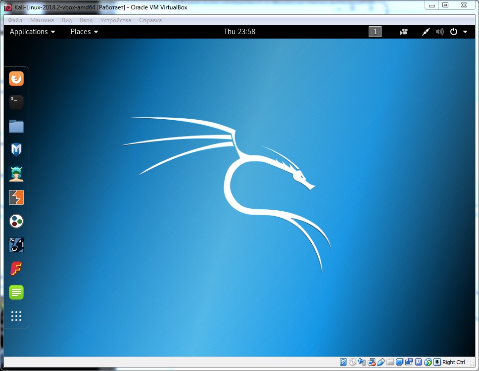
Task: Open the Terminal from the dock
Action: click(x=16, y=102)
